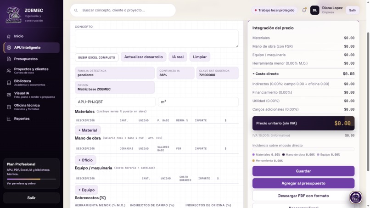This screenshot has width=370, height=208.
Task: Click the APU-PHJQBT code field
Action: (115, 102)
